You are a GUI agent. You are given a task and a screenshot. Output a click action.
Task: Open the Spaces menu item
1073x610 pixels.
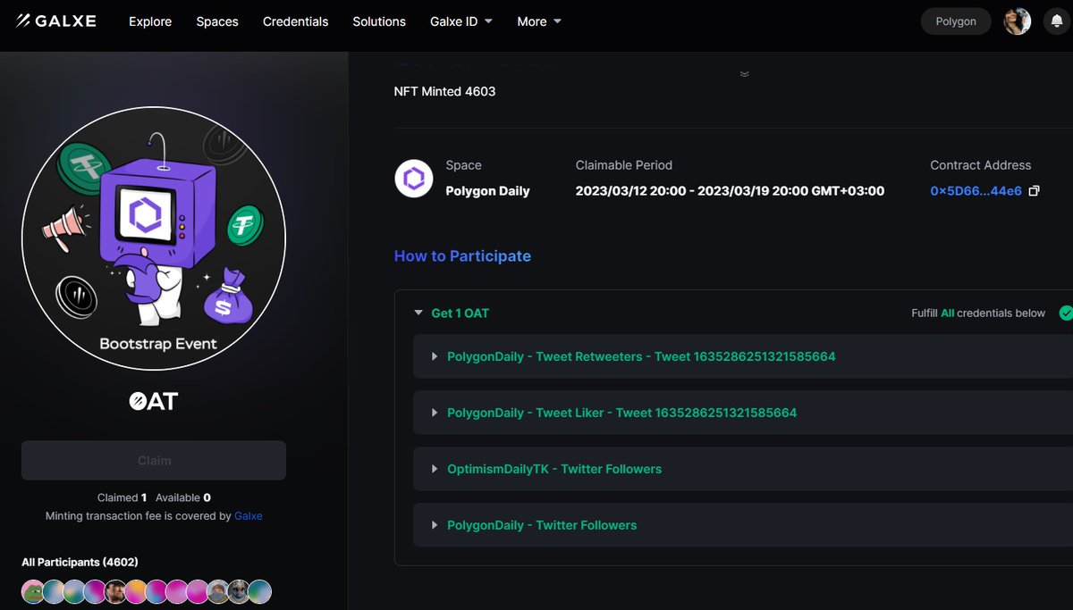point(217,21)
